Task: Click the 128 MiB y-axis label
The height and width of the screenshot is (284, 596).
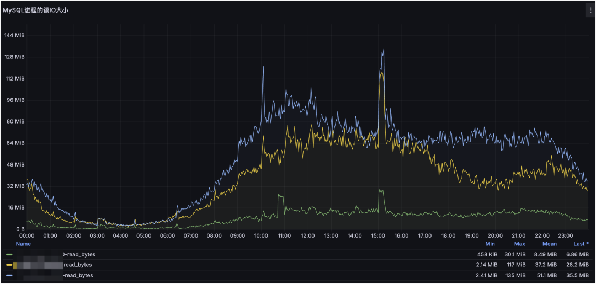Action: click(14, 57)
